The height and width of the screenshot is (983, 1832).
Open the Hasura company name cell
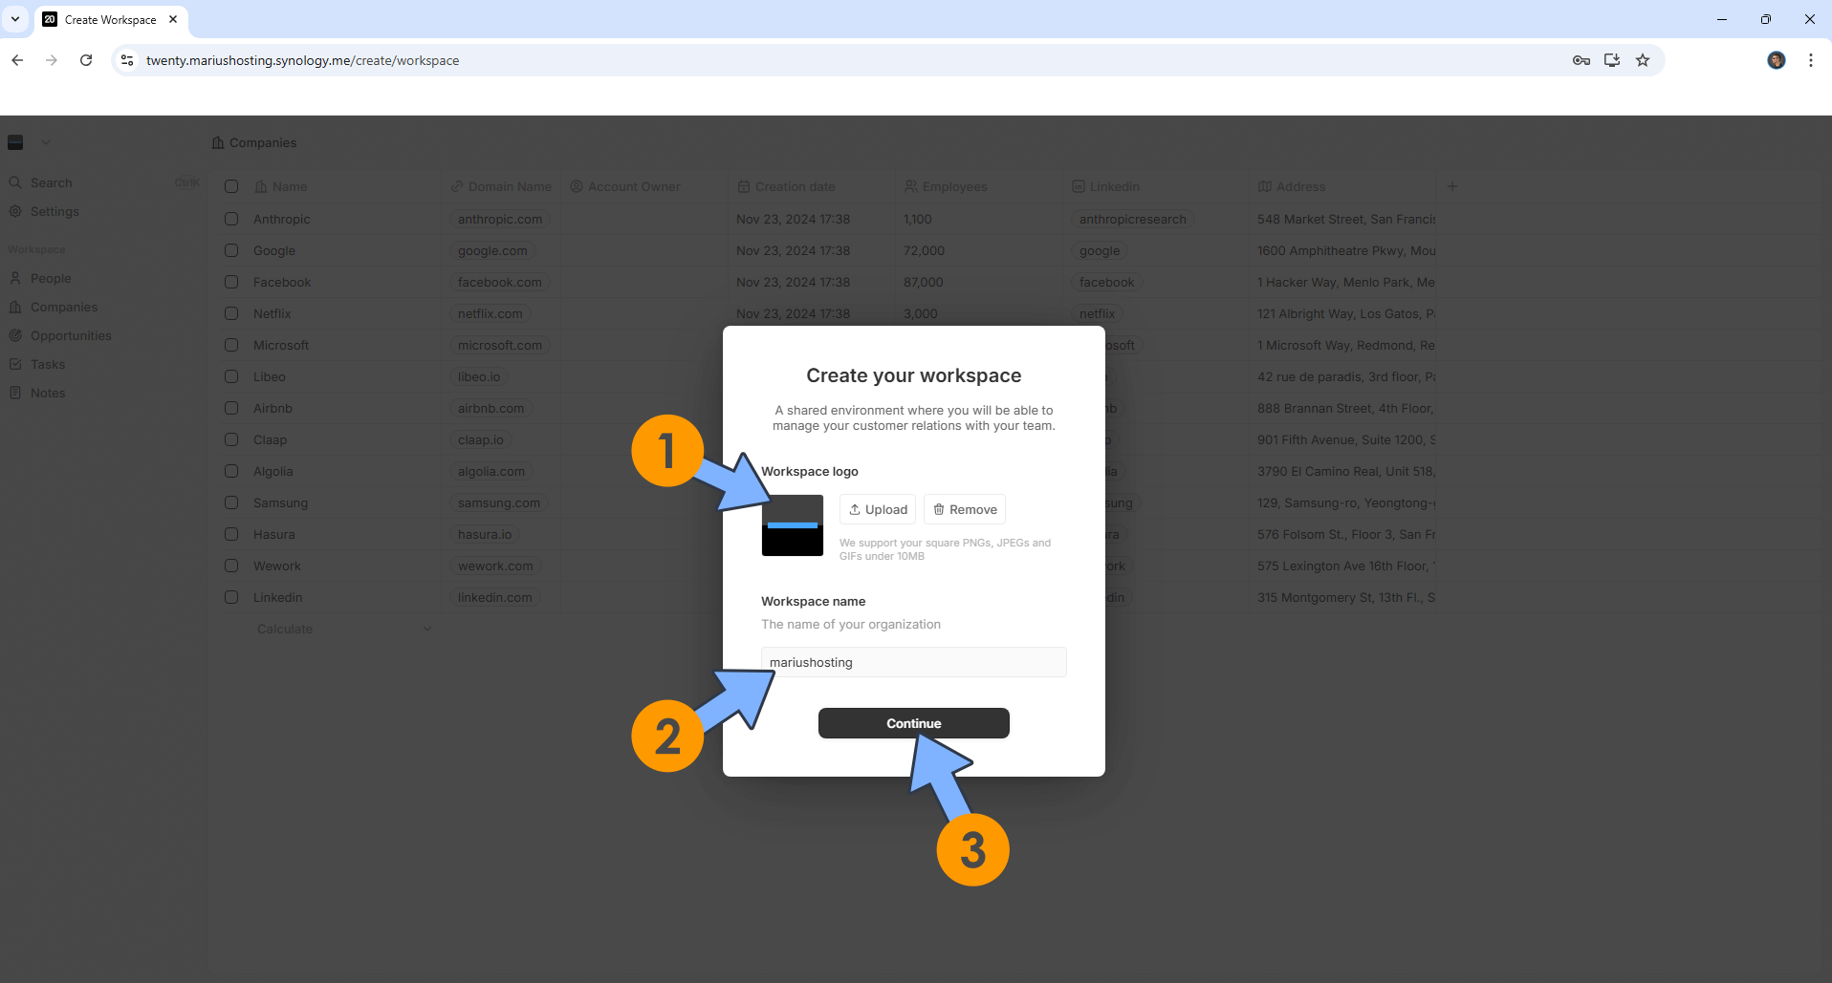[x=274, y=534]
